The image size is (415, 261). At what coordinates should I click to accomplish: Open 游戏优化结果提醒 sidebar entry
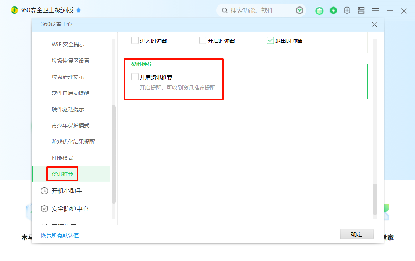pyautogui.click(x=73, y=142)
